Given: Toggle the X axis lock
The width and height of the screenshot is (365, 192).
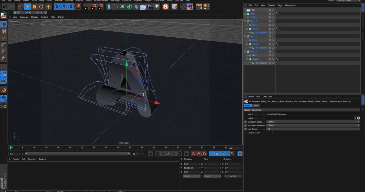Looking at the screenshot, I should click(57, 7).
